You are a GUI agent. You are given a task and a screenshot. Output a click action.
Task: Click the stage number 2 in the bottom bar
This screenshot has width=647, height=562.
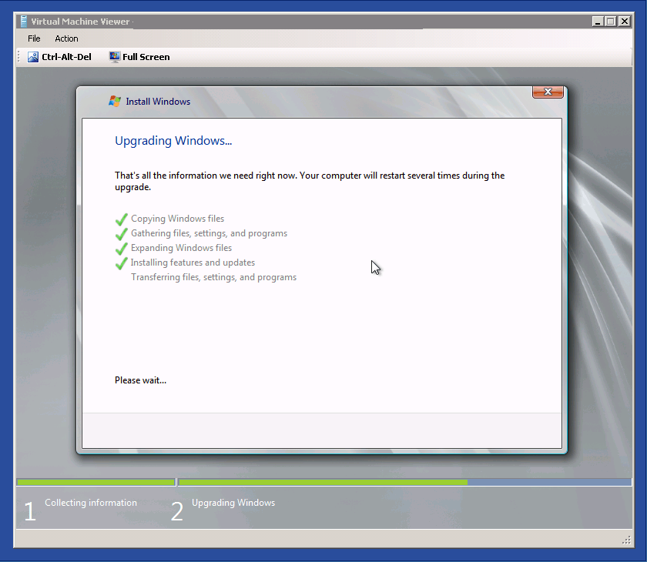tap(177, 511)
